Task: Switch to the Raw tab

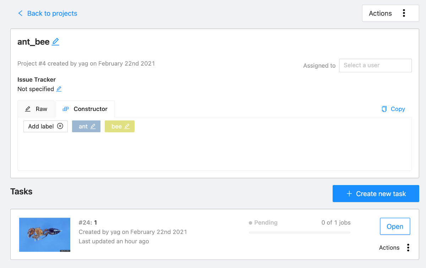Action: pyautogui.click(x=36, y=109)
